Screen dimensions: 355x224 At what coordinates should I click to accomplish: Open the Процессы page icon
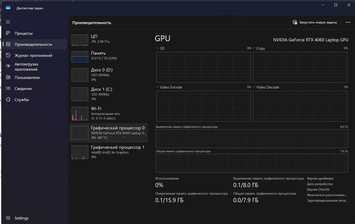[8, 33]
